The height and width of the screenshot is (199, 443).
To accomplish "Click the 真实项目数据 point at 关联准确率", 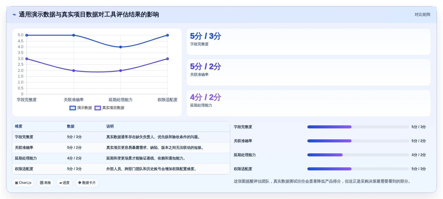I will click(x=73, y=71).
